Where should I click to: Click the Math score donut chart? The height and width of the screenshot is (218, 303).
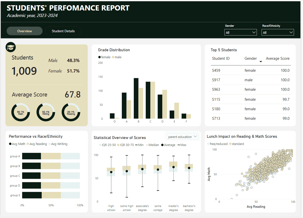[x=20, y=112]
